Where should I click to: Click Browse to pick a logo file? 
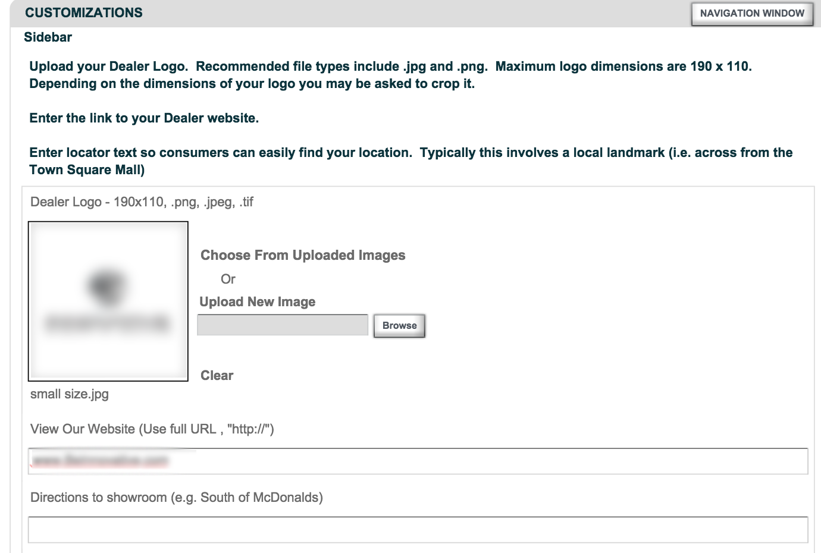tap(399, 326)
